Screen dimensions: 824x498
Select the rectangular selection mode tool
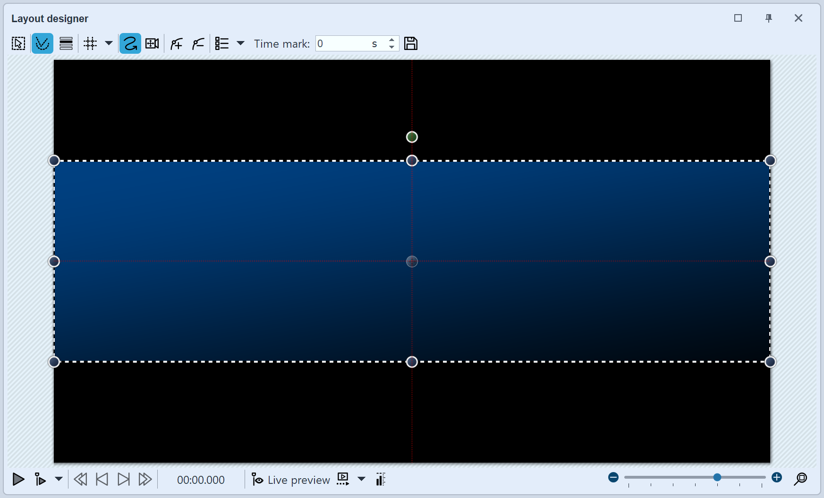pos(18,43)
